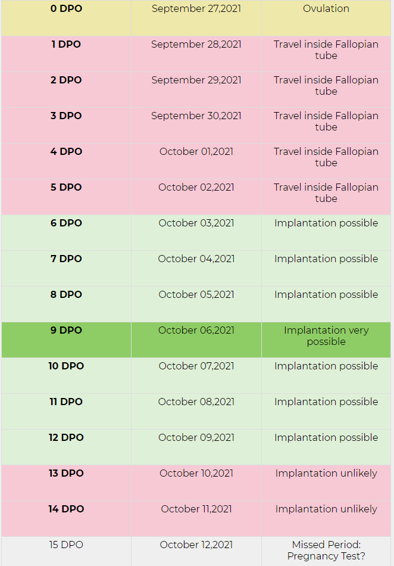
Task: Select the 8 DPO row label
Action: [x=66, y=295]
